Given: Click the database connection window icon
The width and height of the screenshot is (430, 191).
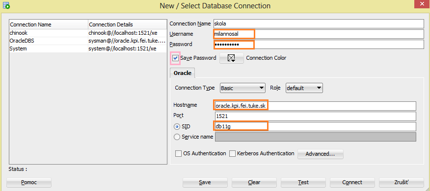Looking at the screenshot, I should click(x=6, y=5).
